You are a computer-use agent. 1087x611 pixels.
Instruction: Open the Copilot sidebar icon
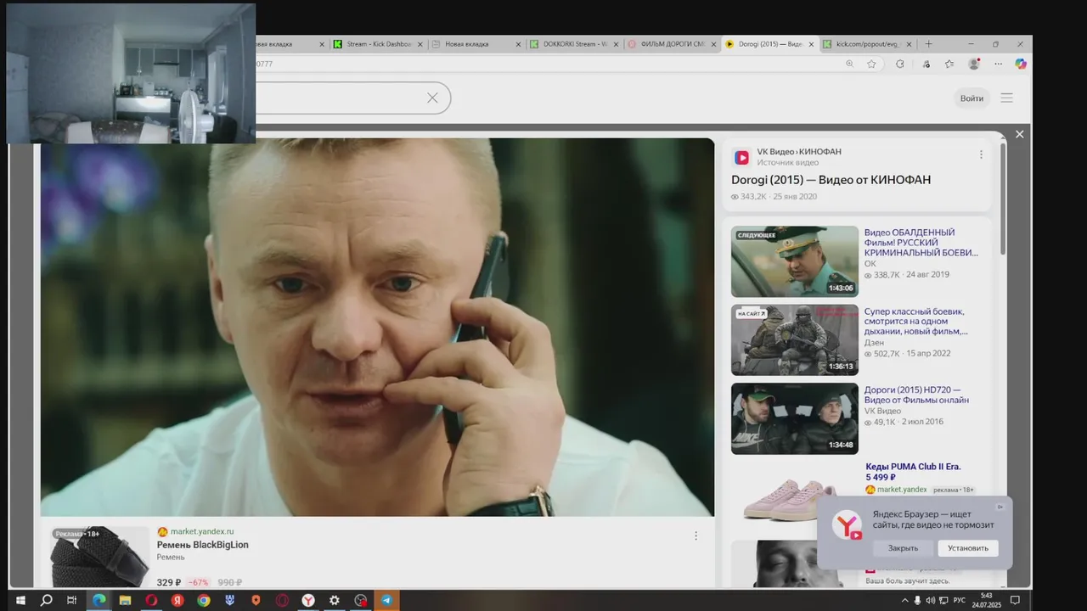[1021, 64]
